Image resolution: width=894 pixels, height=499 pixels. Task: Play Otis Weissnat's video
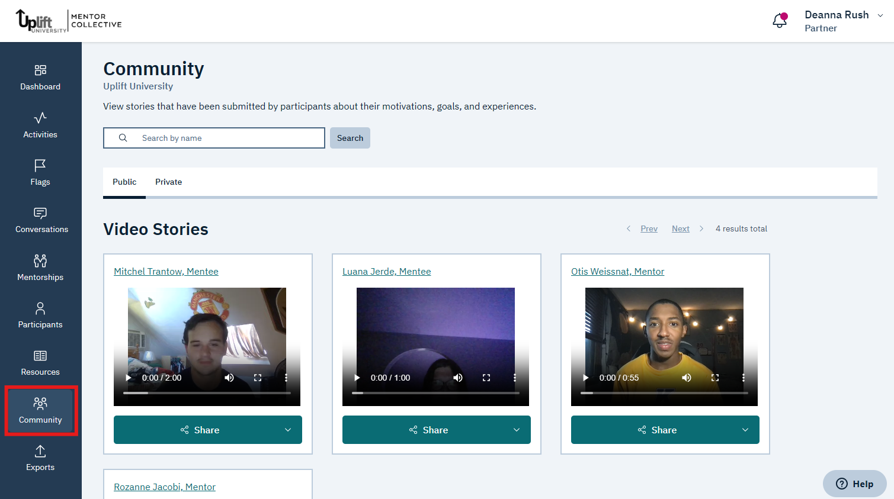586,378
